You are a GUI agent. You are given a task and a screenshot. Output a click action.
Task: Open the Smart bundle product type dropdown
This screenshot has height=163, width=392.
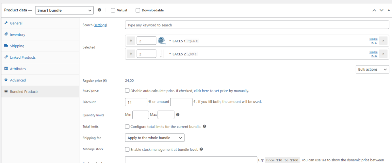(x=64, y=10)
